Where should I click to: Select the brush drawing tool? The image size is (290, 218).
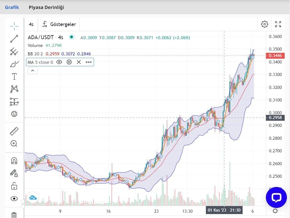click(14, 64)
